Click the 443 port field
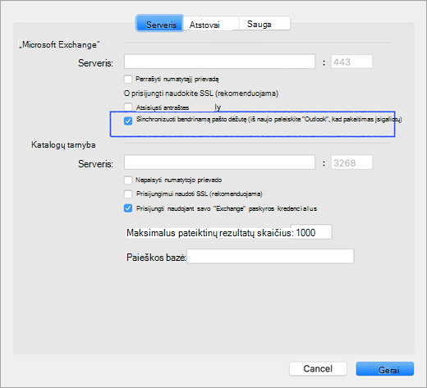This screenshot has width=427, height=388. pyautogui.click(x=351, y=62)
